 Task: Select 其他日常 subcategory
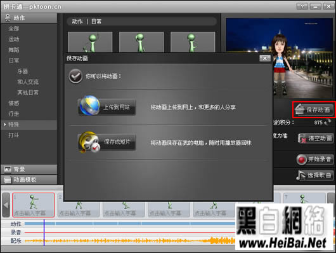pos(28,93)
